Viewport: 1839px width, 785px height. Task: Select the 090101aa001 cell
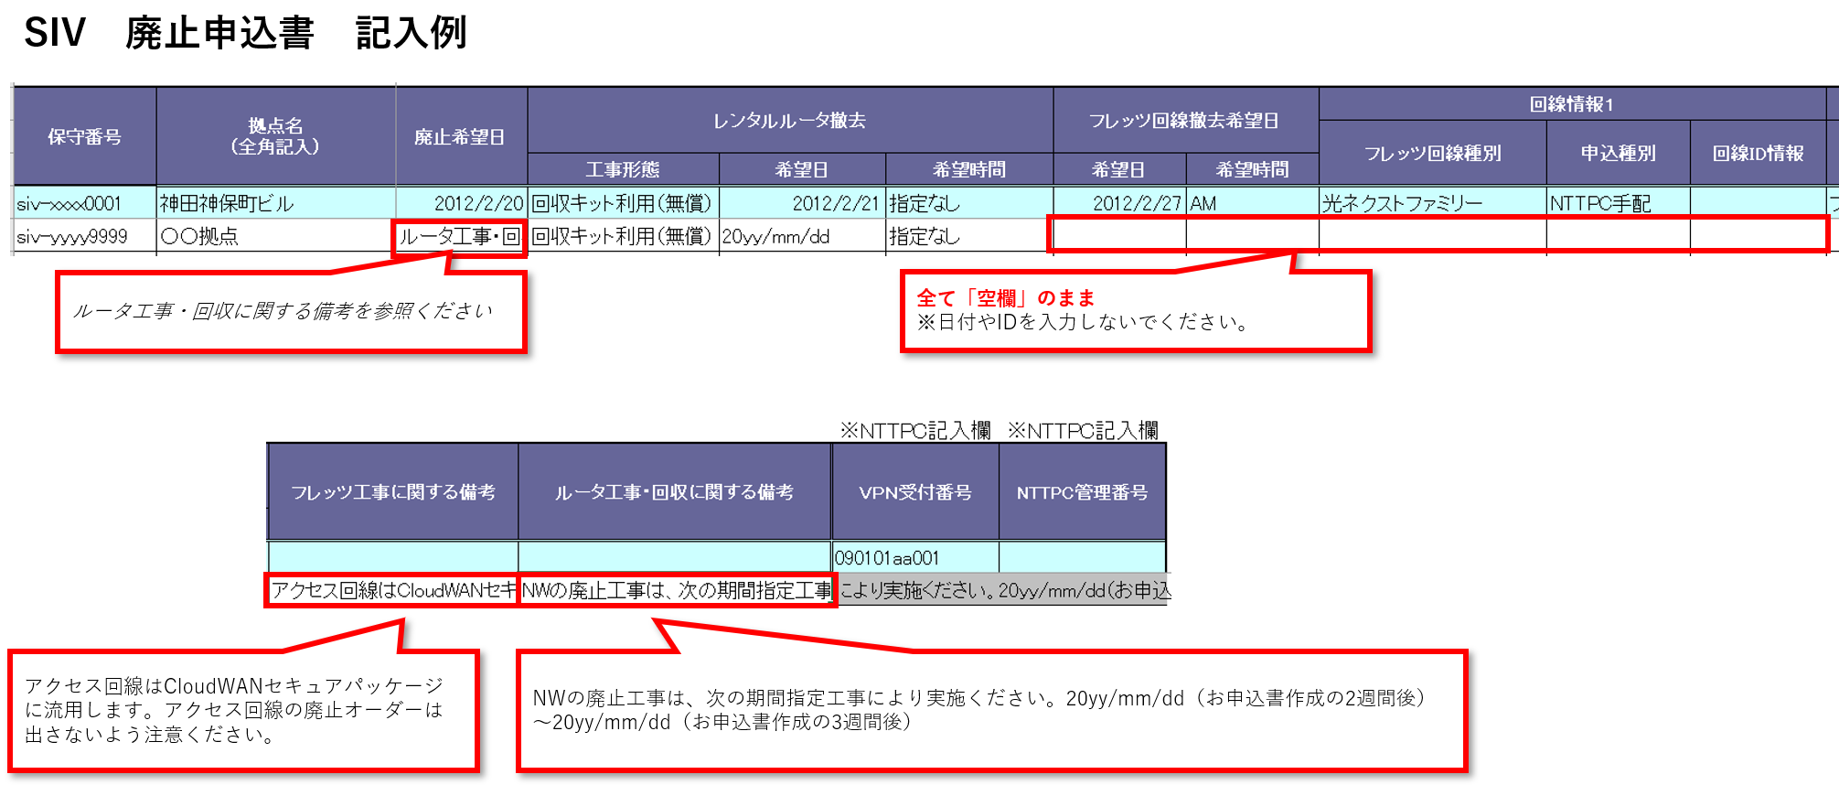coord(915,557)
